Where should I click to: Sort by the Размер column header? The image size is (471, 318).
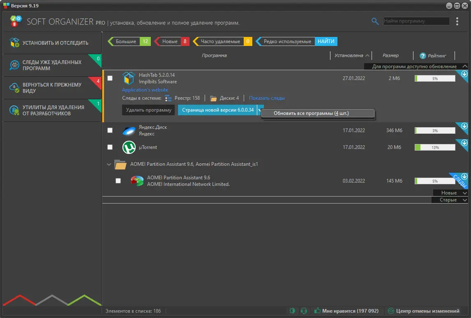[x=390, y=55]
